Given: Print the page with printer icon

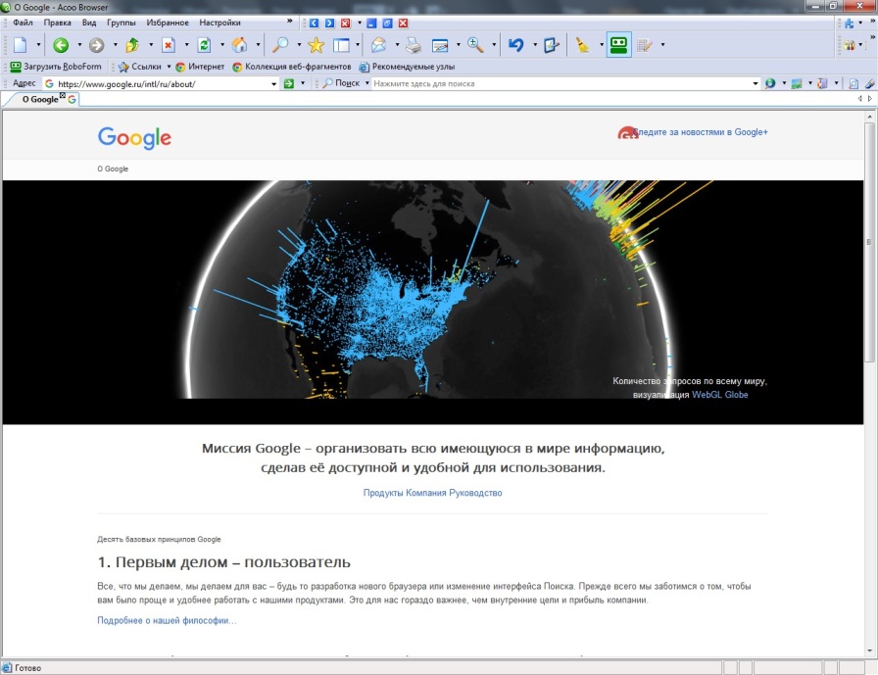Looking at the screenshot, I should tap(414, 45).
